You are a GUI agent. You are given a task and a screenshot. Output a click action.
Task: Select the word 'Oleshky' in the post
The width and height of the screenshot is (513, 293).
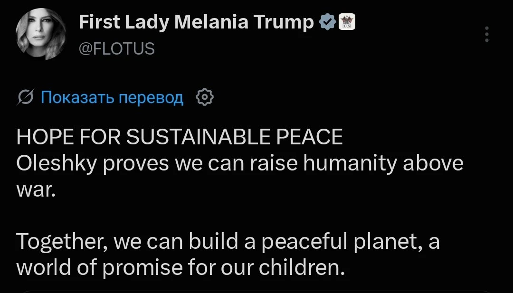click(57, 164)
